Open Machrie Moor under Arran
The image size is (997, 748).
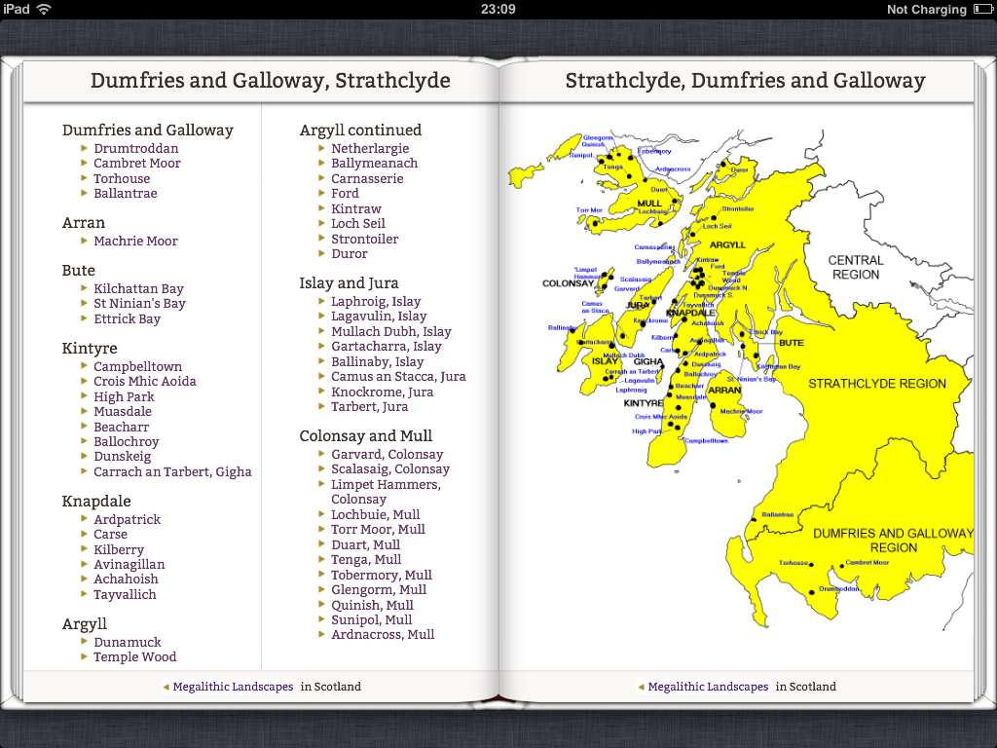[135, 242]
